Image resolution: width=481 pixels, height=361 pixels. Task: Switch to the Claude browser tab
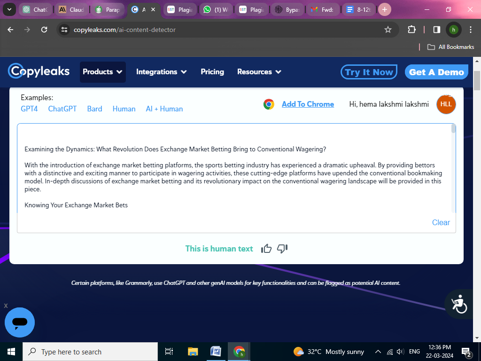tap(72, 9)
